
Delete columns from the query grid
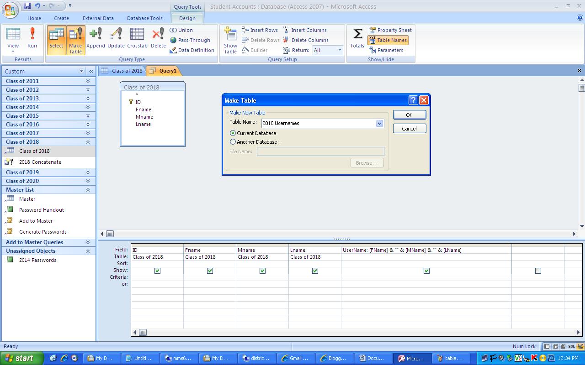[x=306, y=40]
